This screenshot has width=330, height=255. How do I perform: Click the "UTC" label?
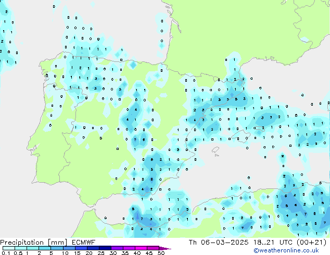point(286,243)
